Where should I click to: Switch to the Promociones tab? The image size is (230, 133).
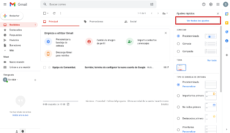click(x=96, y=22)
